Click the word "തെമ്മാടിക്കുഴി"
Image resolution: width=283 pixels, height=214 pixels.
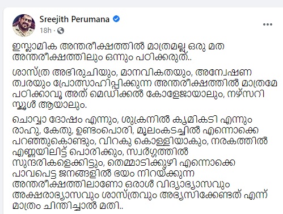143,163
